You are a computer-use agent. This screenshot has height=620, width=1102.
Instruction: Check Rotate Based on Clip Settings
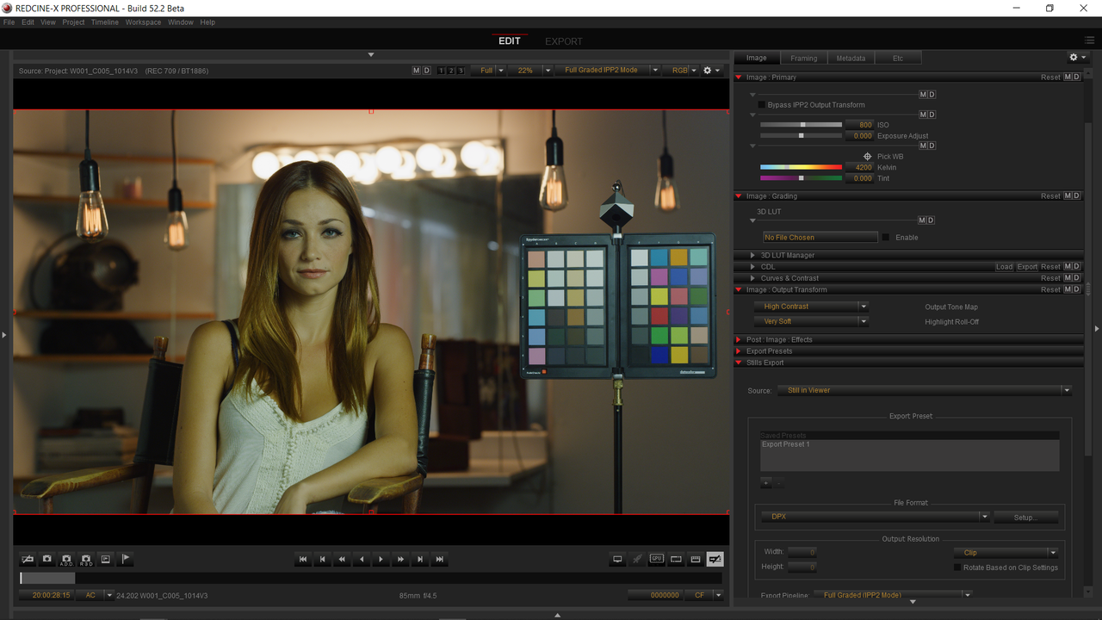(x=957, y=567)
